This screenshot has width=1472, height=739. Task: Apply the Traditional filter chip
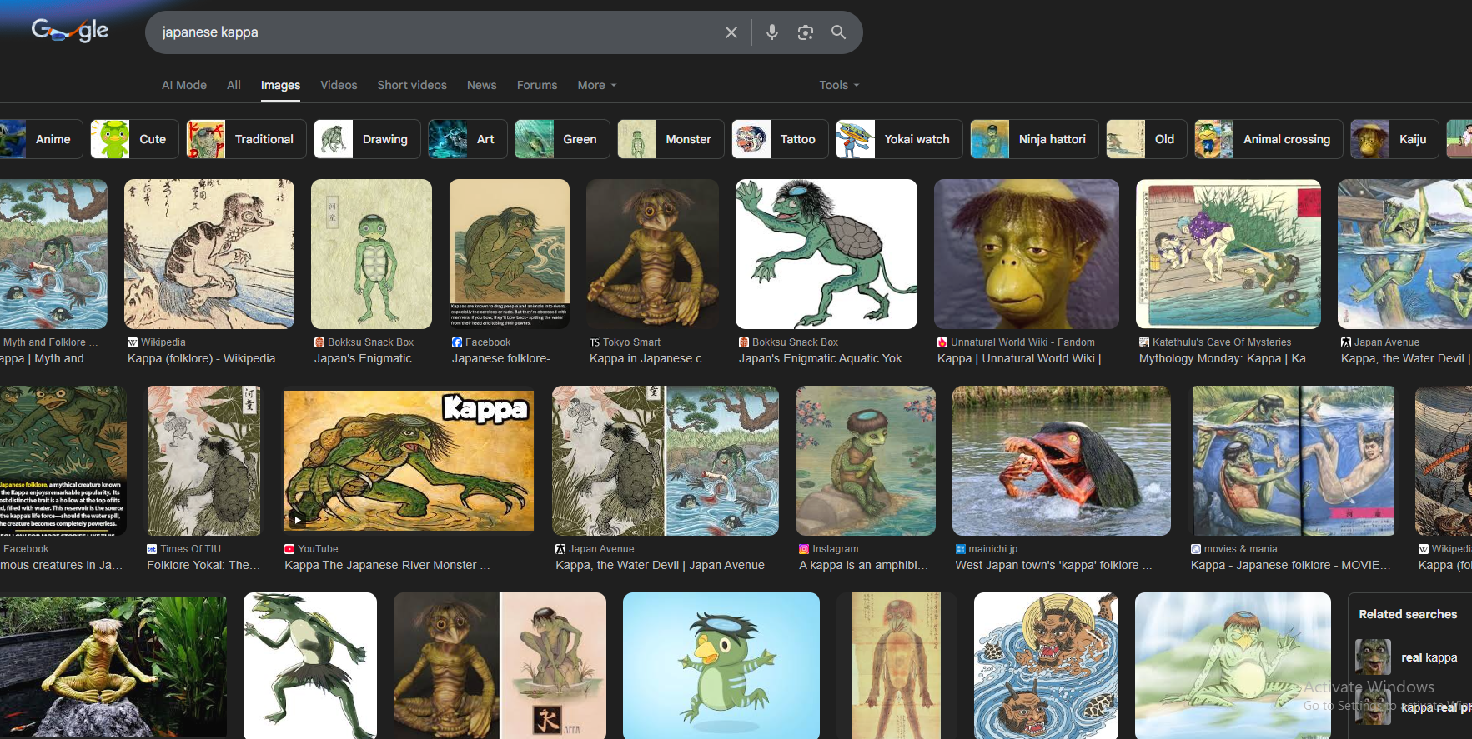tap(246, 139)
